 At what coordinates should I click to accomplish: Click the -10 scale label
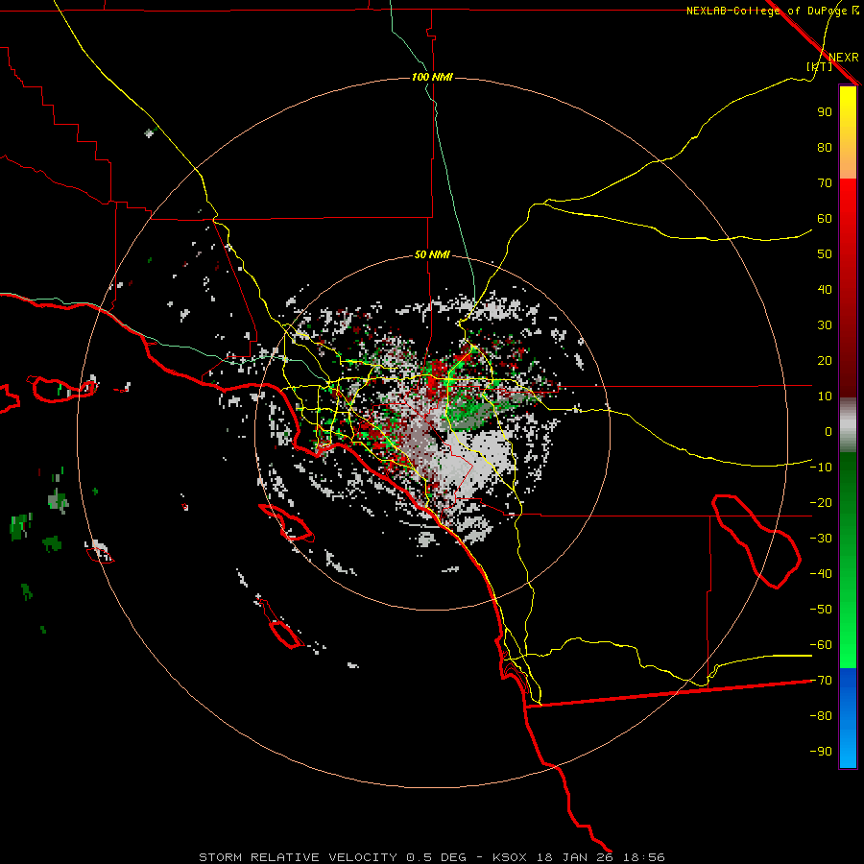(x=821, y=468)
